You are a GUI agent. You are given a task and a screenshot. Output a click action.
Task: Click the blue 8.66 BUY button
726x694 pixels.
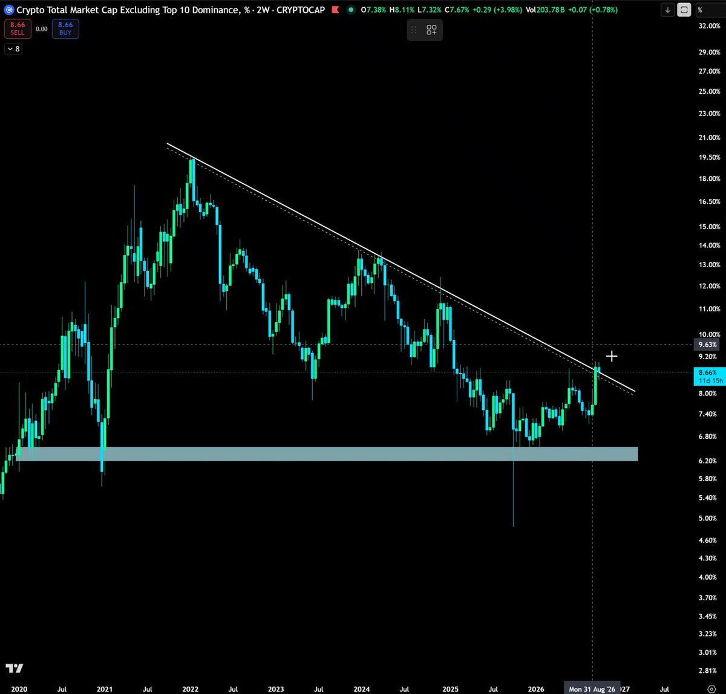coord(65,28)
